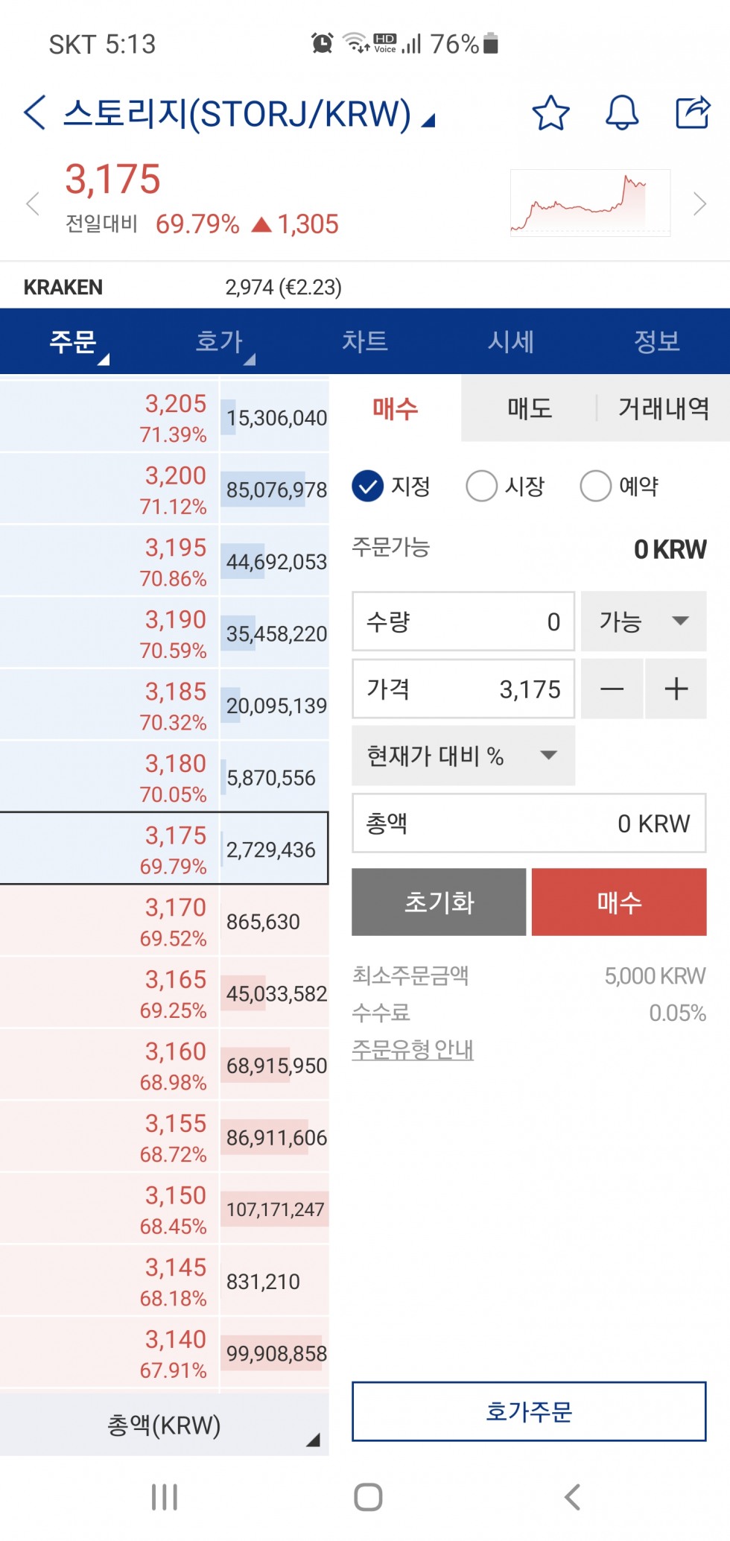Share this coin via share icon
The image size is (730, 1541).
[x=693, y=113]
